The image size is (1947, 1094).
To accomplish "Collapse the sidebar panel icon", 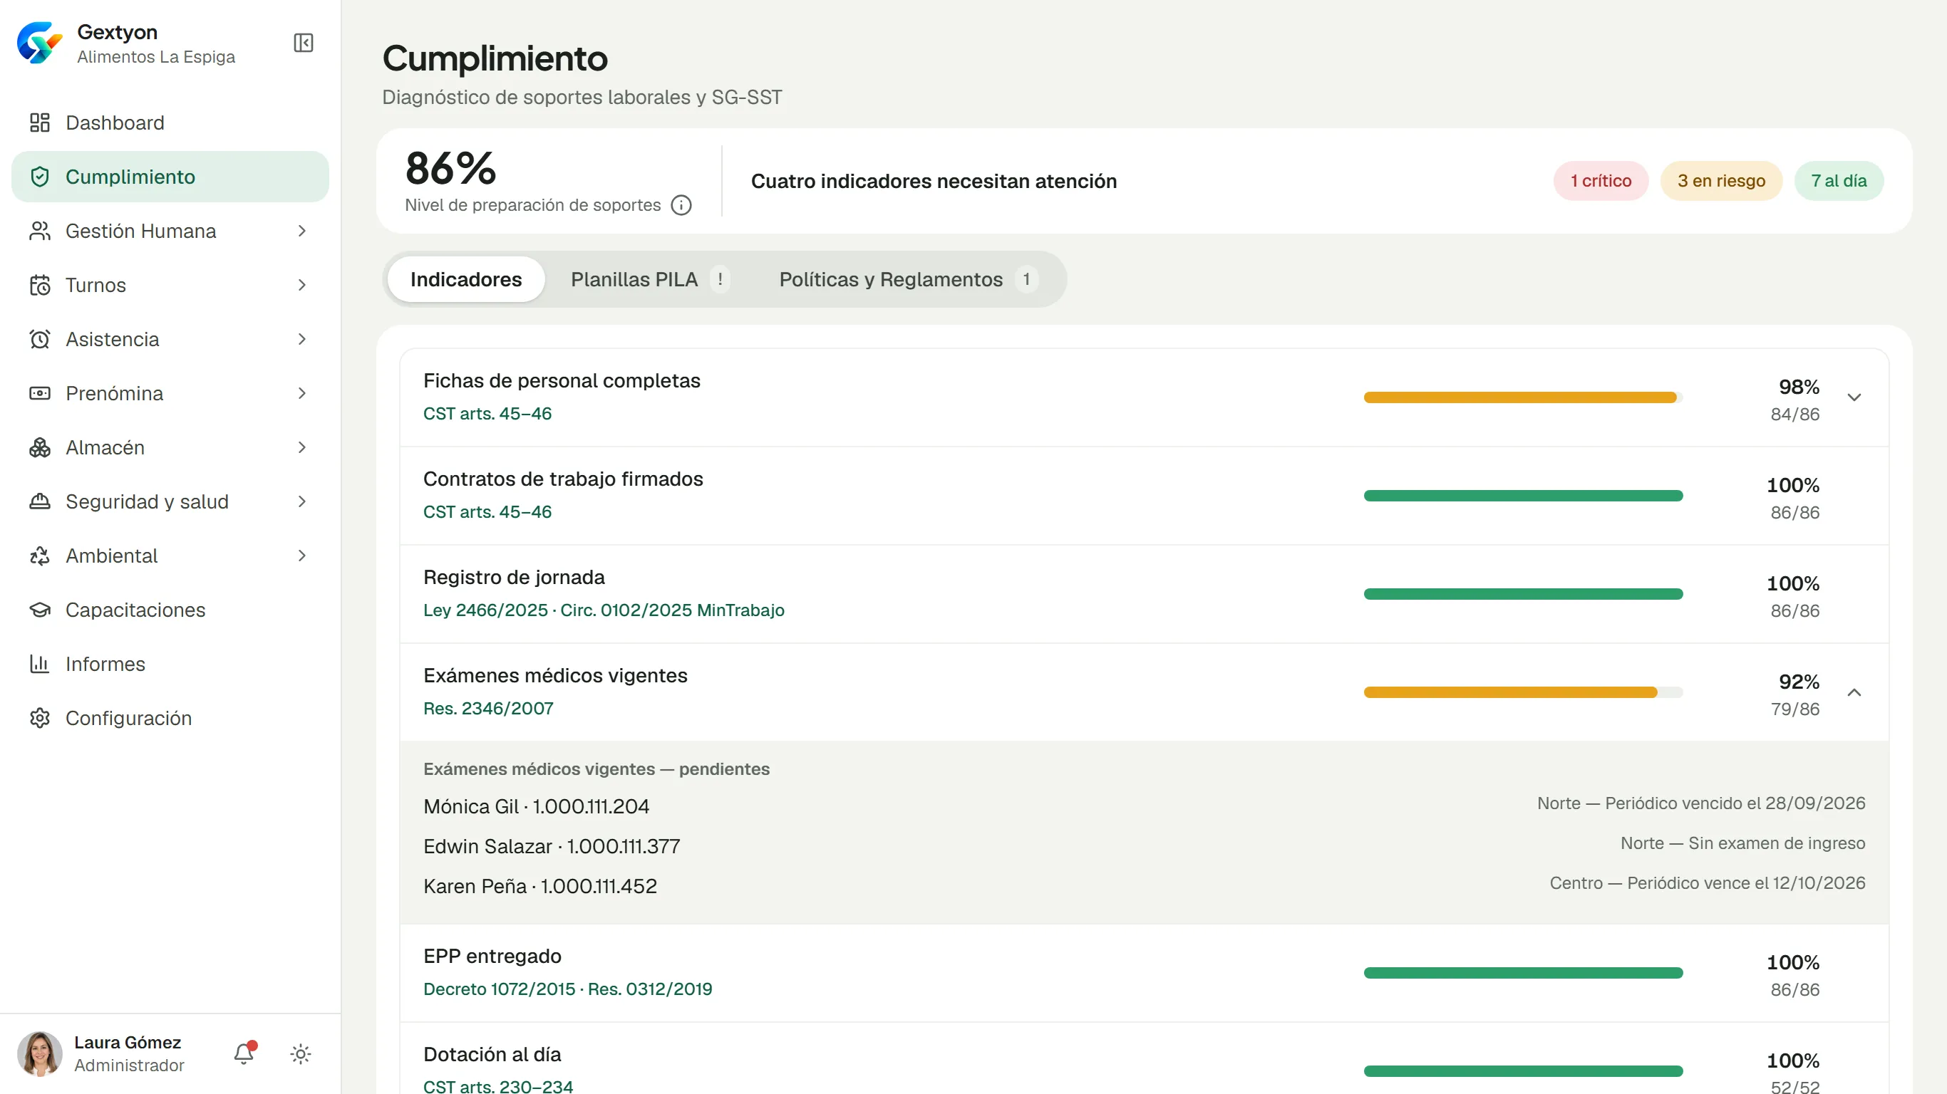I will 303,43.
